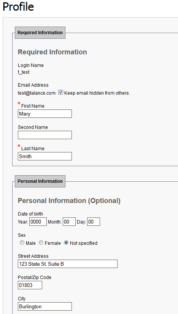Click the Street Address text field
Image resolution: width=178 pixels, height=314 pixels.
[68, 264]
